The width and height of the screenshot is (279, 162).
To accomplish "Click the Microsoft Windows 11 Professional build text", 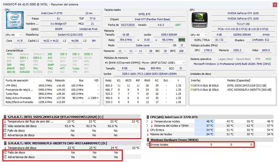I will (232, 64).
